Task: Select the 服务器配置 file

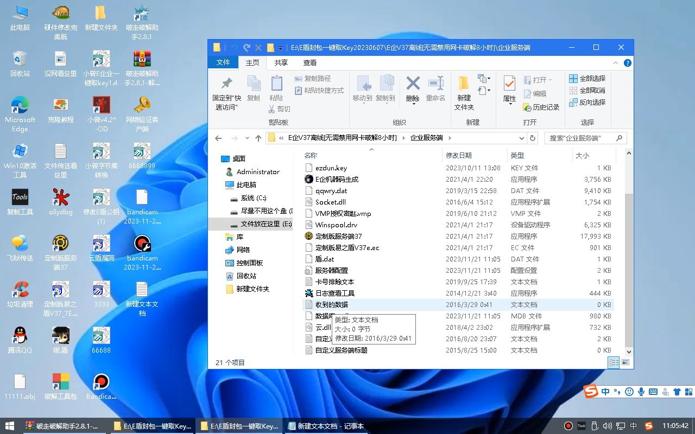Action: (331, 271)
